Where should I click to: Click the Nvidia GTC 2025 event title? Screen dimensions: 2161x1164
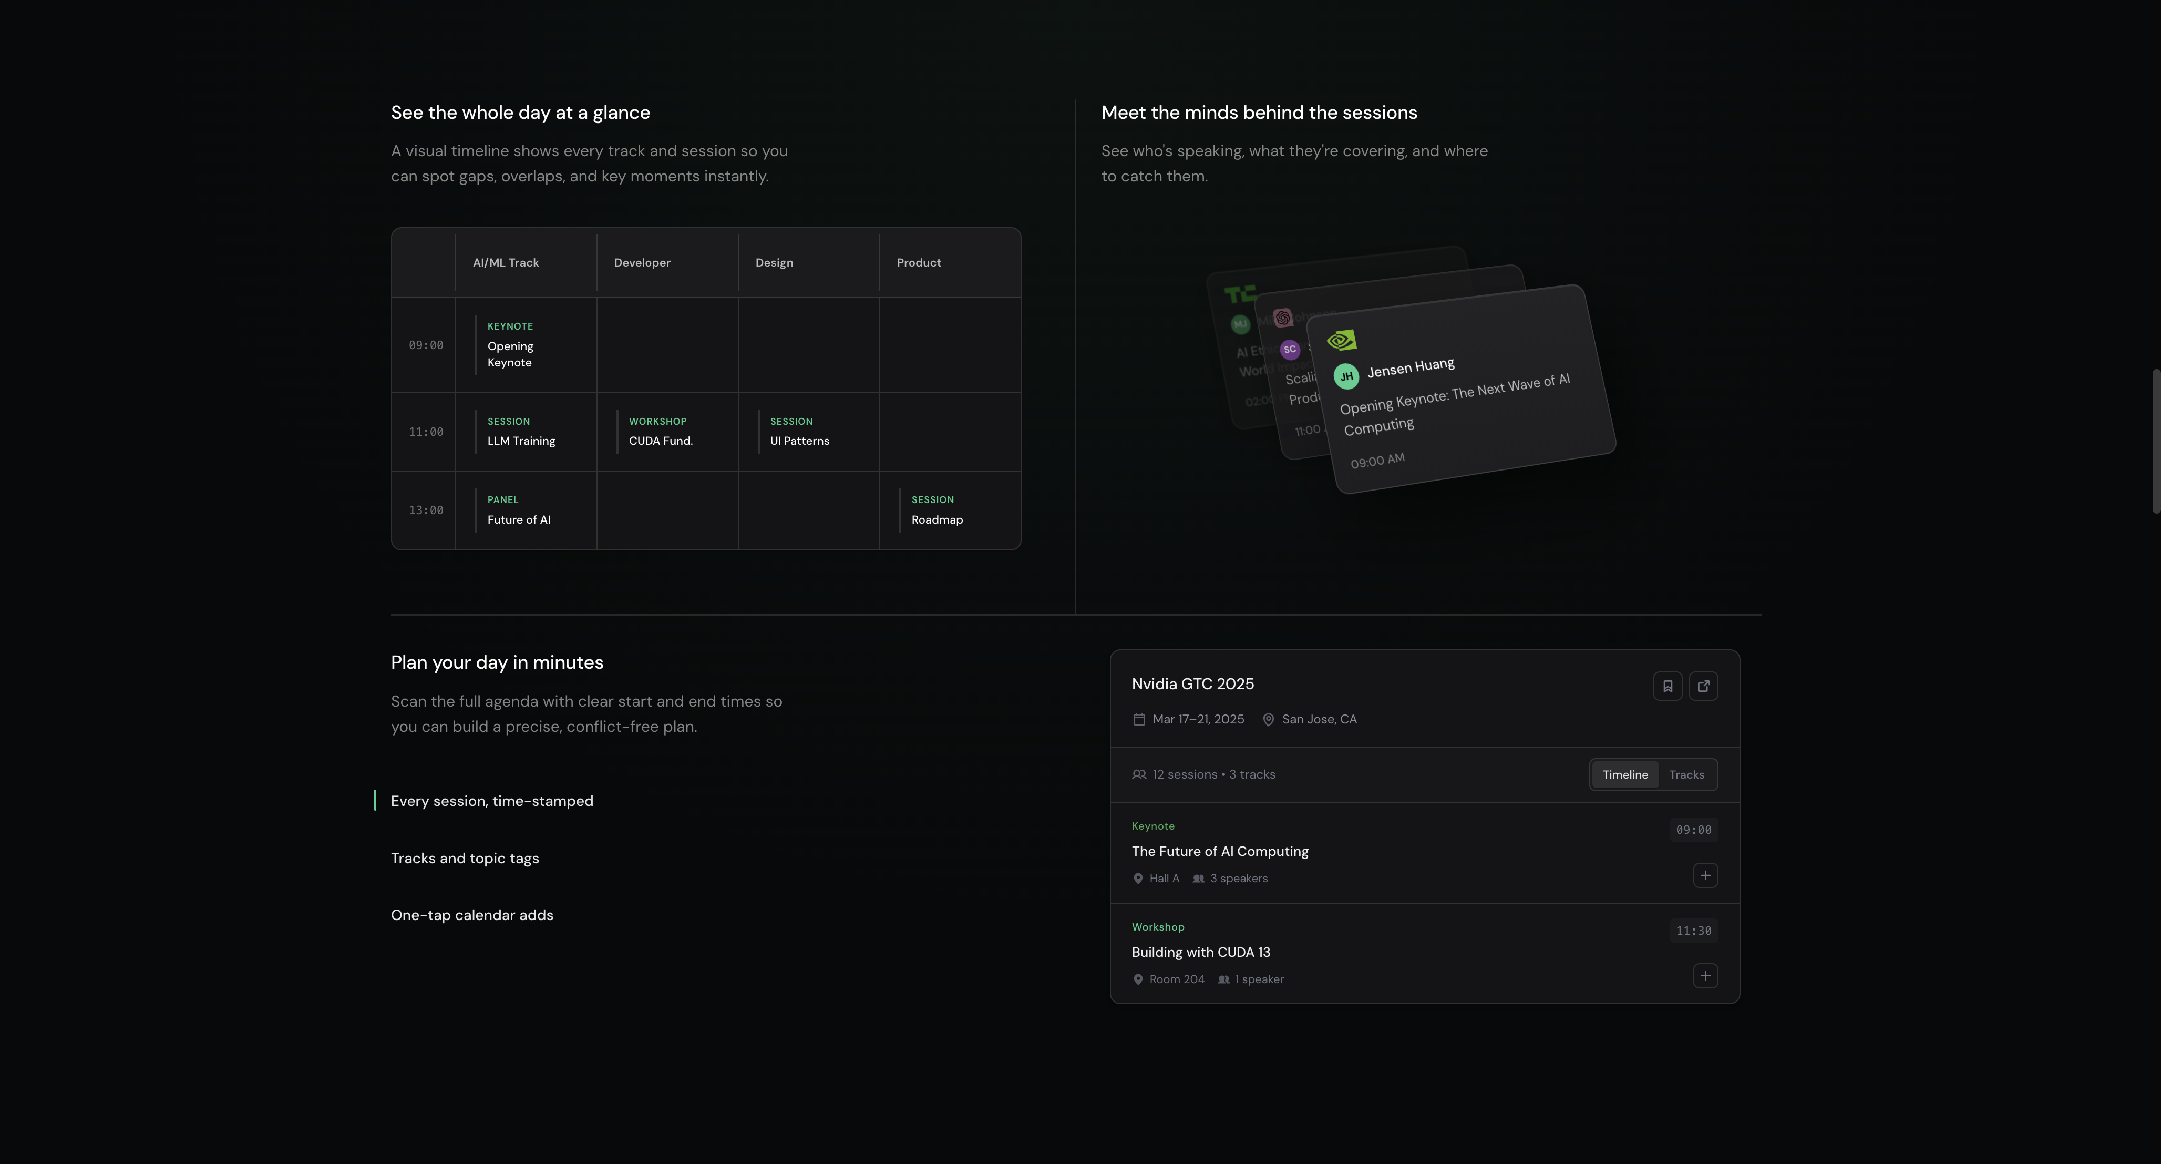pos(1193,684)
